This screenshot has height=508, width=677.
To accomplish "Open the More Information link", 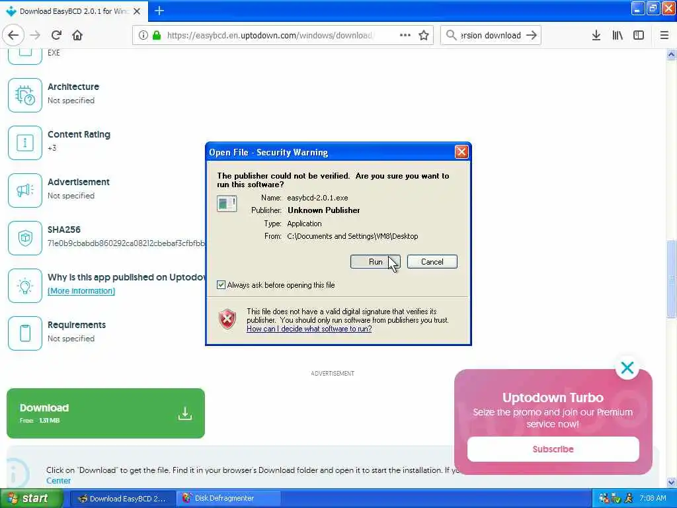I will click(x=81, y=291).
